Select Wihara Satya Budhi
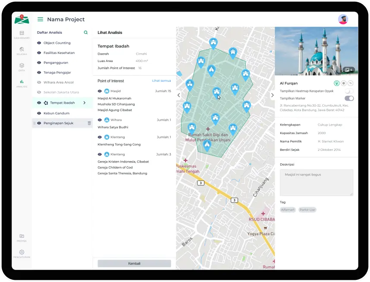Viewport: 370px width, 282px height. [113, 127]
